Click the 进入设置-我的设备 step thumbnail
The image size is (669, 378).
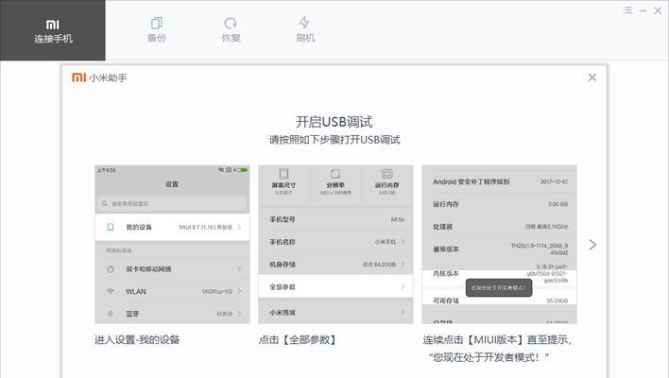point(172,244)
